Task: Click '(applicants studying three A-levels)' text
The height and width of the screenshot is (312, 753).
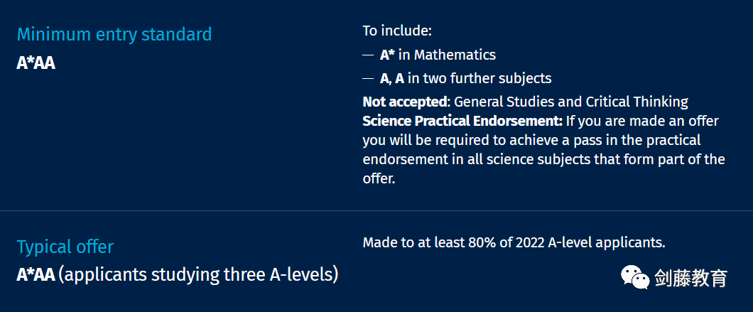Action: 198,274
